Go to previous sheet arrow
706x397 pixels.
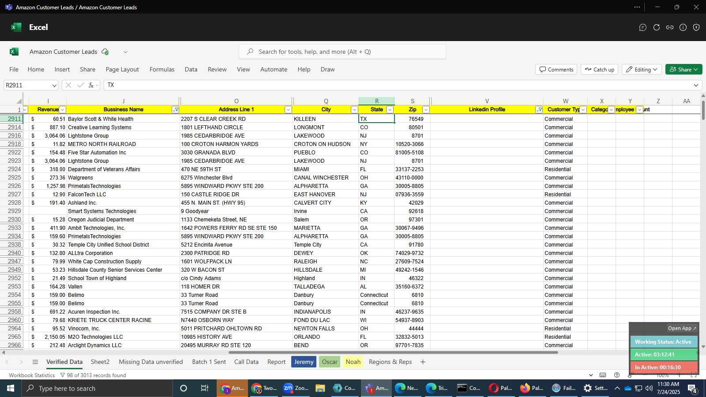click(7, 362)
